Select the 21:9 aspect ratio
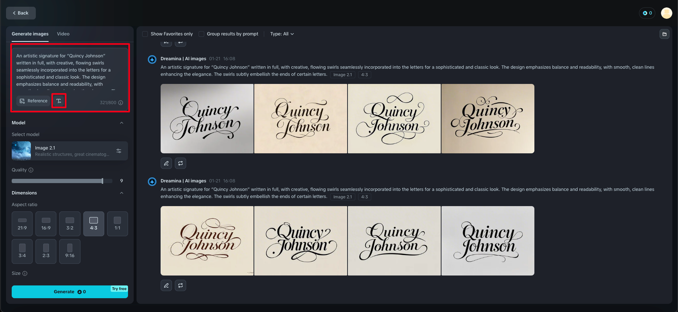This screenshot has height=312, width=678. point(22,224)
